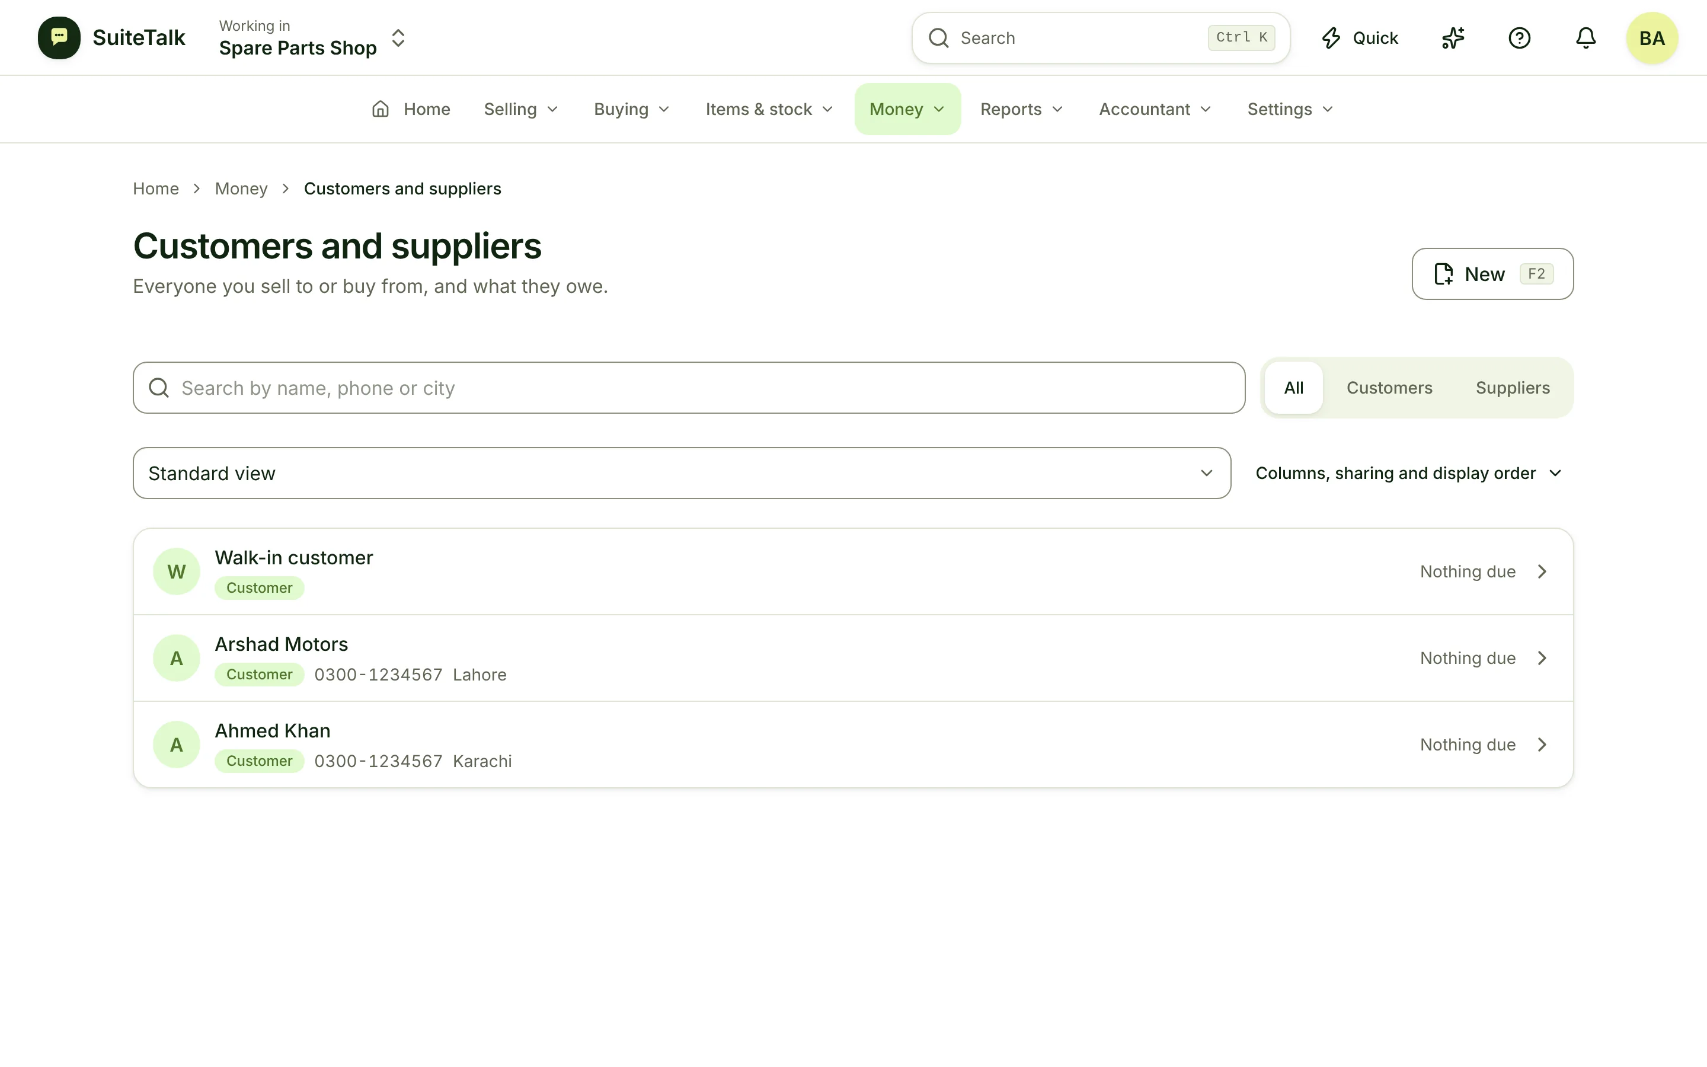Open the Standard view dropdown

point(682,473)
